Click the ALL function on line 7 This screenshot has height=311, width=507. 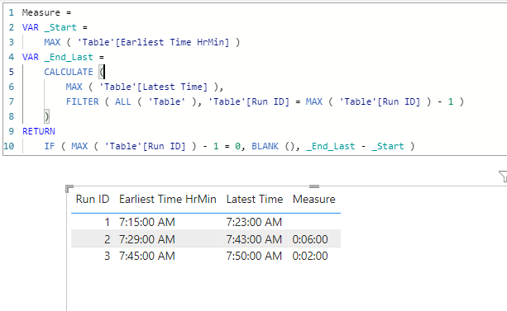(x=123, y=101)
